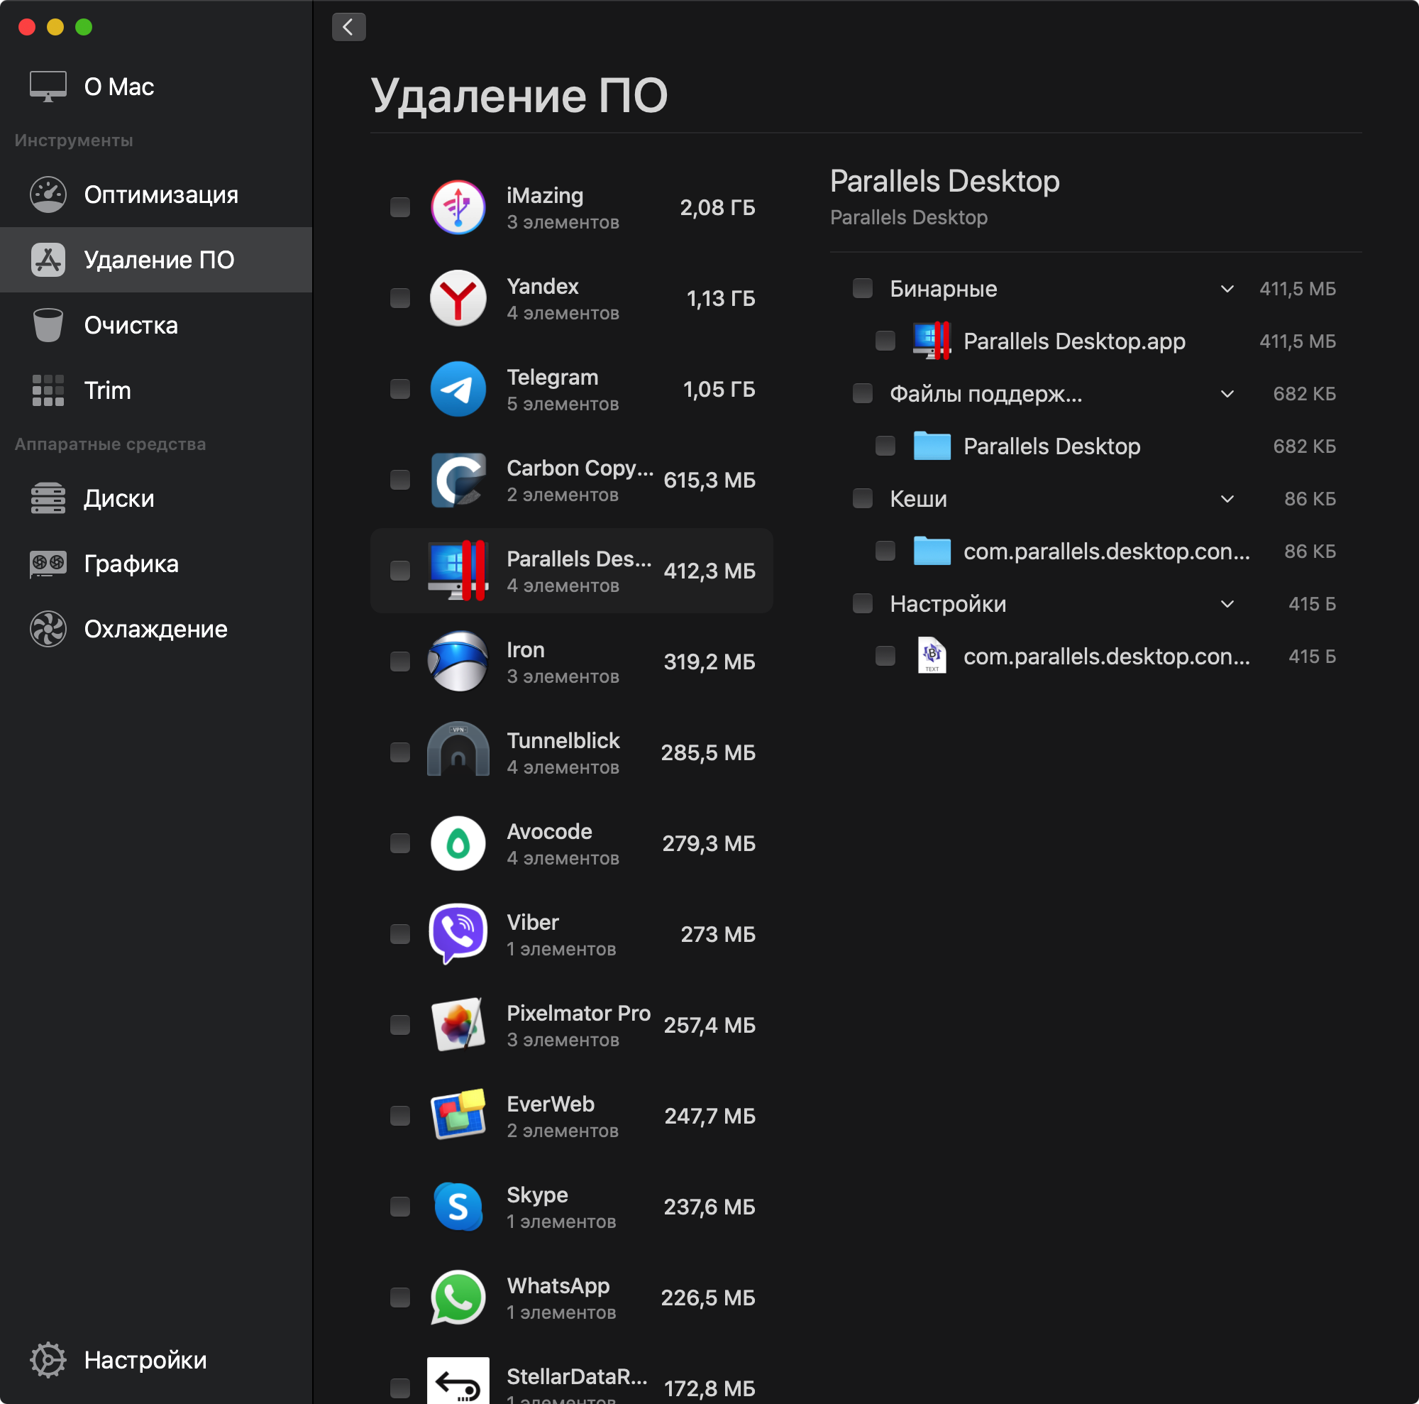Collapse the Кеши section chevron

click(1227, 499)
